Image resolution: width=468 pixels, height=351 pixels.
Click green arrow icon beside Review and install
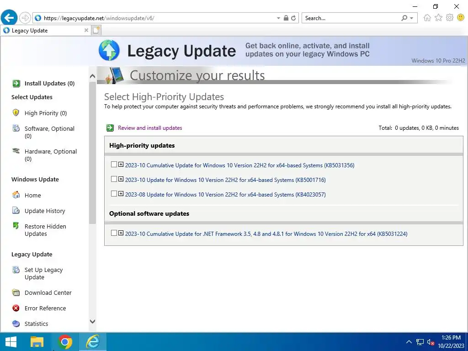tap(110, 128)
